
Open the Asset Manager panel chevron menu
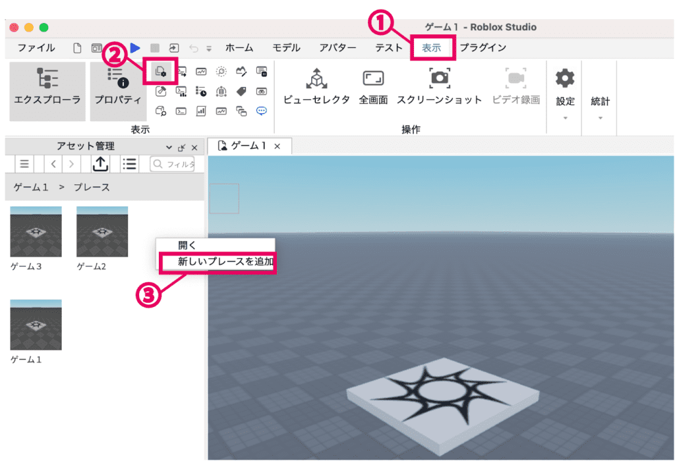[169, 147]
